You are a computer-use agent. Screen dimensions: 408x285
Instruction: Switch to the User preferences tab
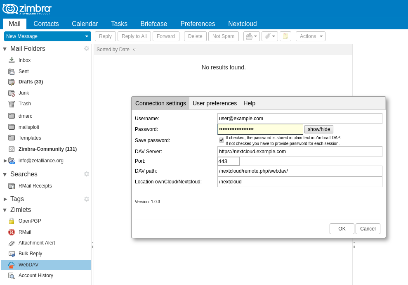215,103
